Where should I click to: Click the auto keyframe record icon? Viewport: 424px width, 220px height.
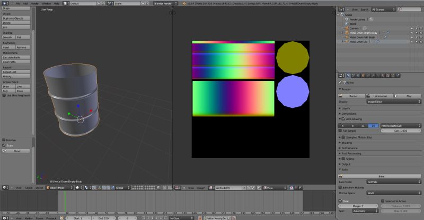pyautogui.click(x=200, y=218)
